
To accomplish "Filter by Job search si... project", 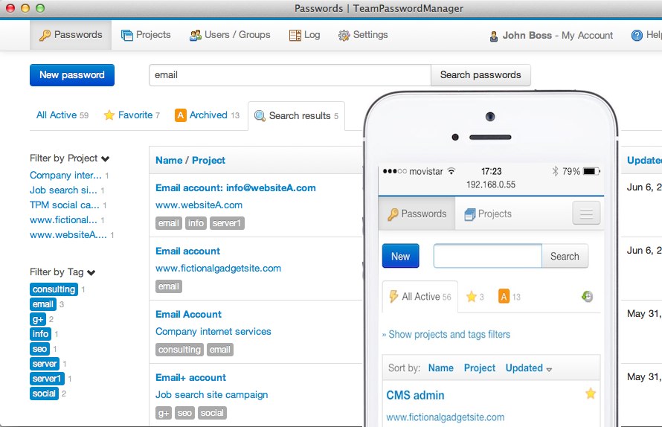I will [63, 190].
